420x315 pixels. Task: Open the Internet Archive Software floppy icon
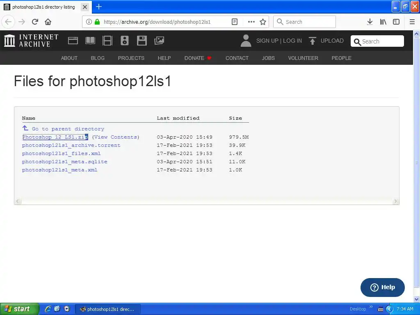pyautogui.click(x=142, y=41)
